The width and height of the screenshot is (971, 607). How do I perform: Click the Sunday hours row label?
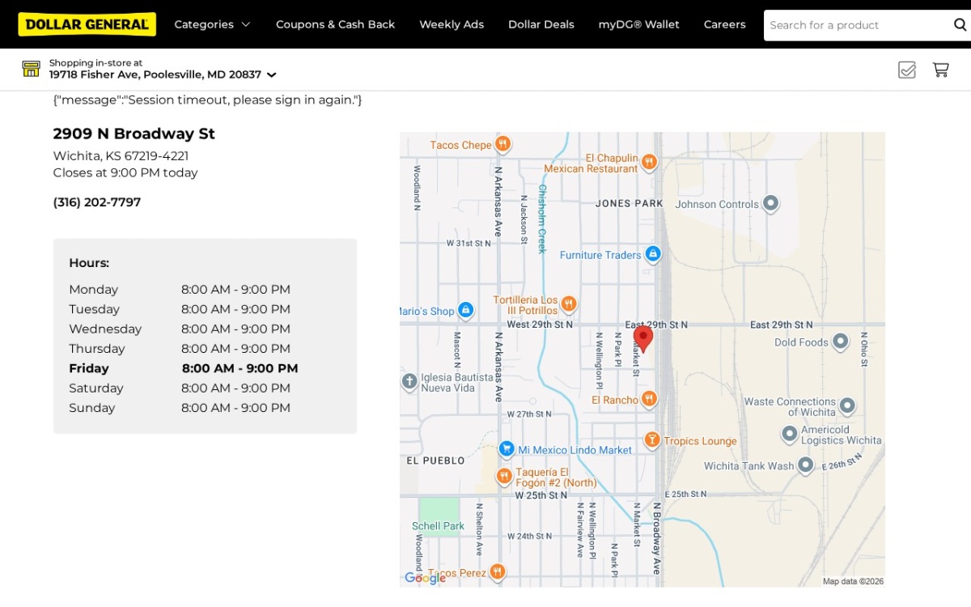[x=91, y=408]
